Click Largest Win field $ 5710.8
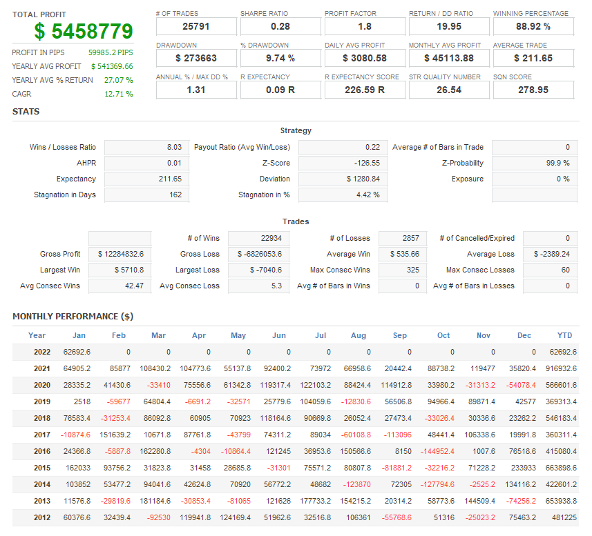Viewport: 592px width, 536px height. point(120,270)
